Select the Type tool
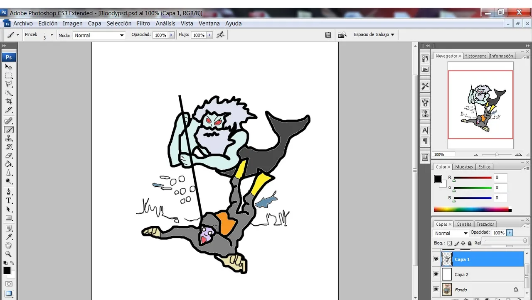Viewport: 532px width, 300px height. tap(8, 201)
